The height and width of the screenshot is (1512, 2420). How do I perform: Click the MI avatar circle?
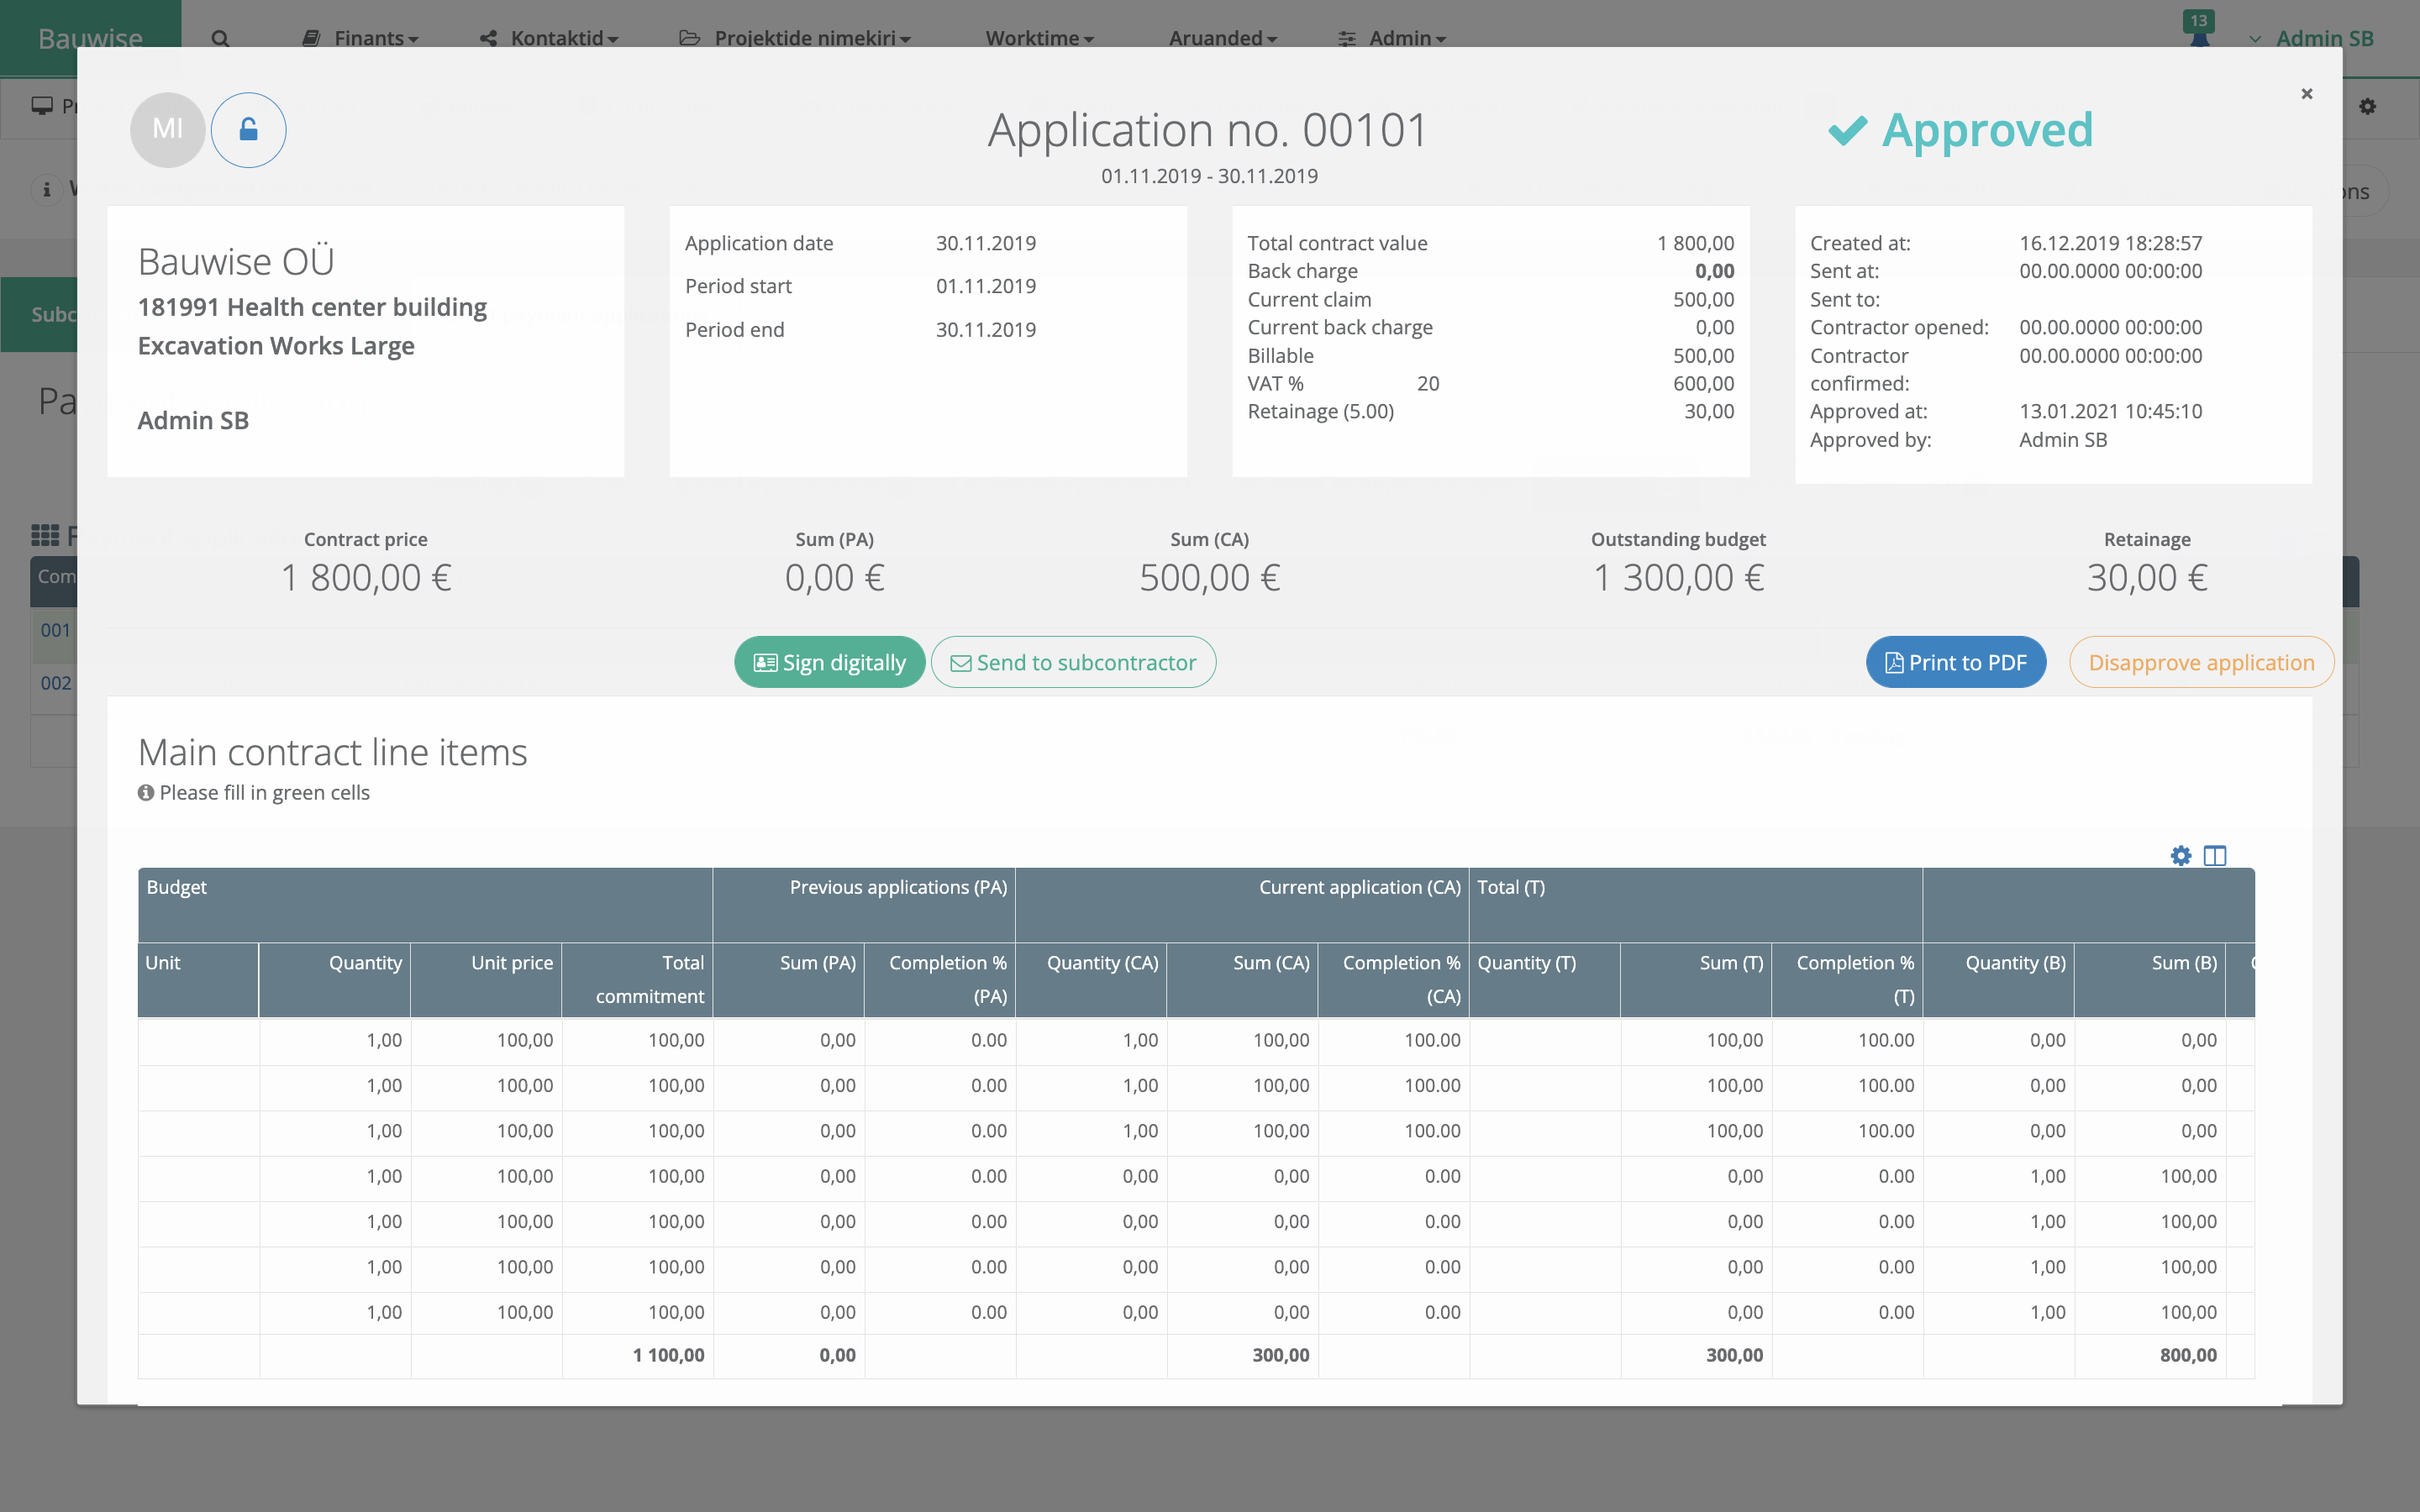pyautogui.click(x=167, y=129)
